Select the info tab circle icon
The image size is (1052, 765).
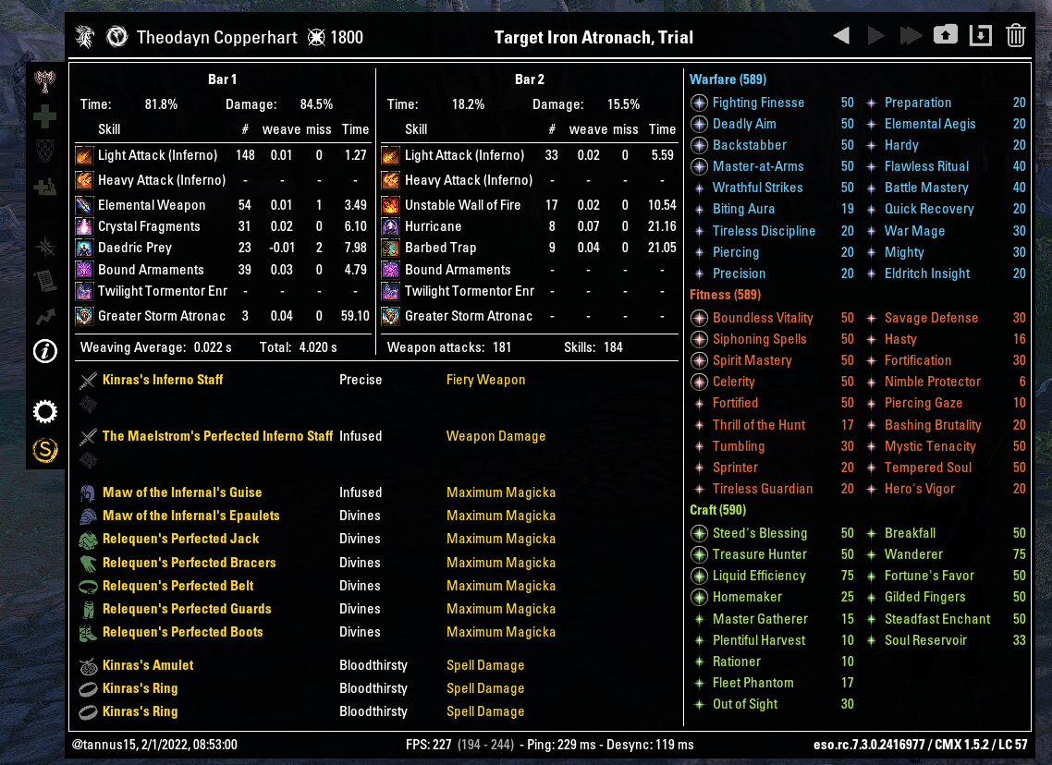tap(45, 351)
